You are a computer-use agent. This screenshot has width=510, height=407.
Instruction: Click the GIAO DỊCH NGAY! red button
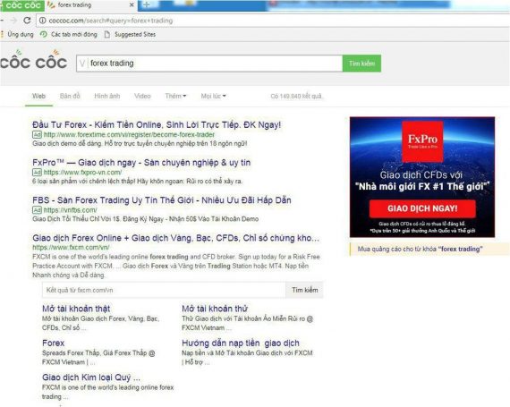422,208
